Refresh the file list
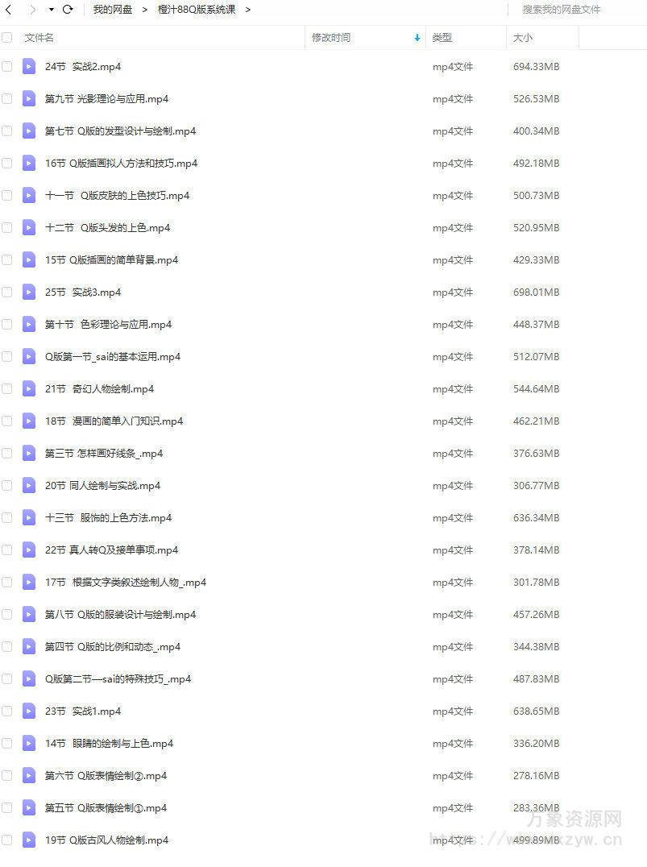The height and width of the screenshot is (867, 647). (x=68, y=10)
